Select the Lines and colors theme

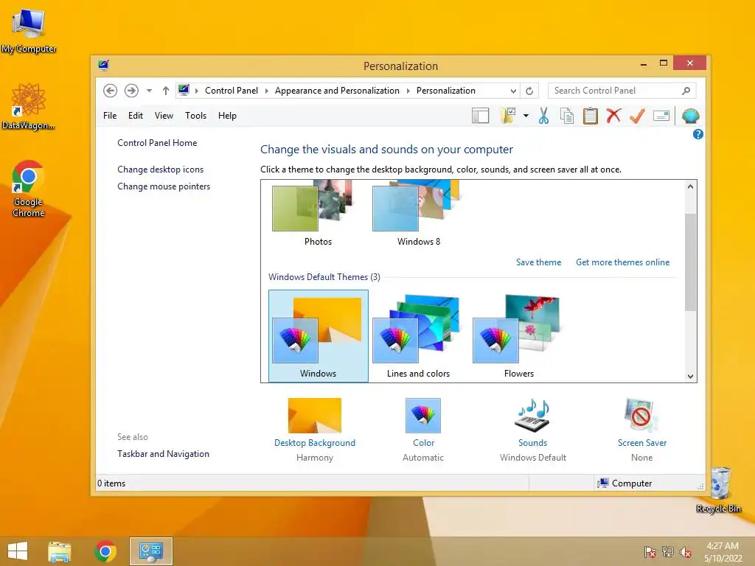click(419, 336)
